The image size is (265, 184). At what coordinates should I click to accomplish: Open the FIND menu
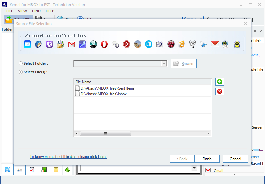click(x=36, y=11)
